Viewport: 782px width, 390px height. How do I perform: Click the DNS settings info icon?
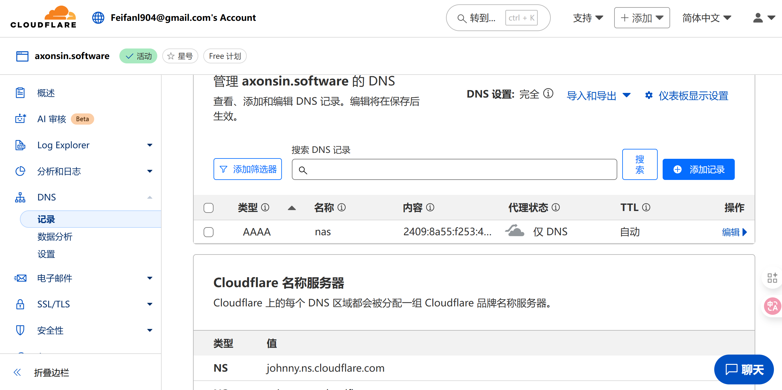tap(548, 94)
